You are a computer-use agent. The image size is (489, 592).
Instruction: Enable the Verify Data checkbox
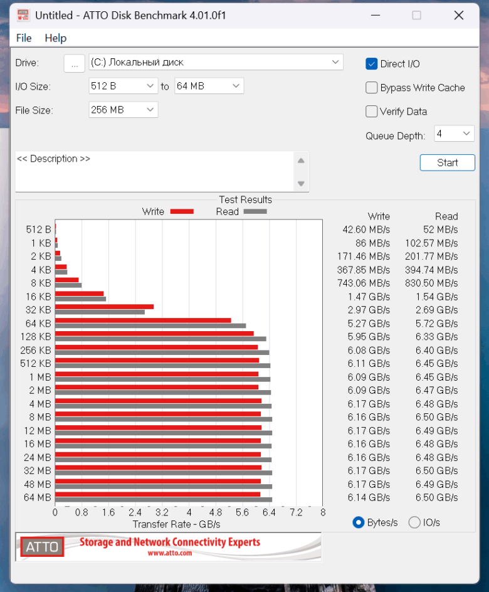371,112
